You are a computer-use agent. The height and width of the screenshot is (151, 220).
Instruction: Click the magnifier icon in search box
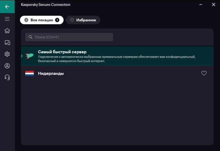point(30,37)
